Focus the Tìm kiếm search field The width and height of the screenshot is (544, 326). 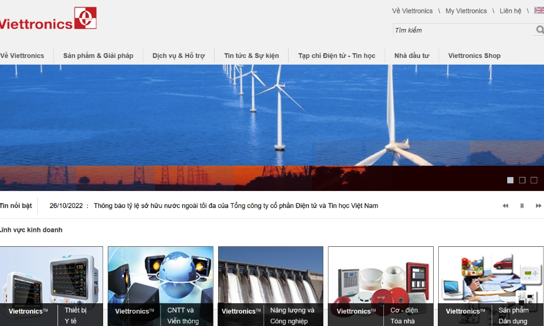coord(464,30)
